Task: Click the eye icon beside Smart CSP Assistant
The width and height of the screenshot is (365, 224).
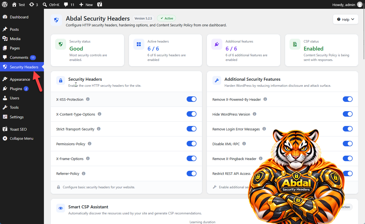Action: point(61,208)
